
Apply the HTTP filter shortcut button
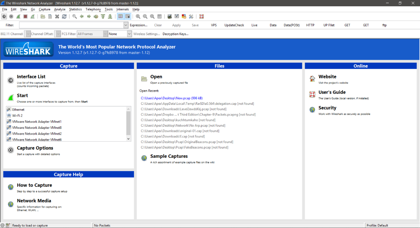310,25
